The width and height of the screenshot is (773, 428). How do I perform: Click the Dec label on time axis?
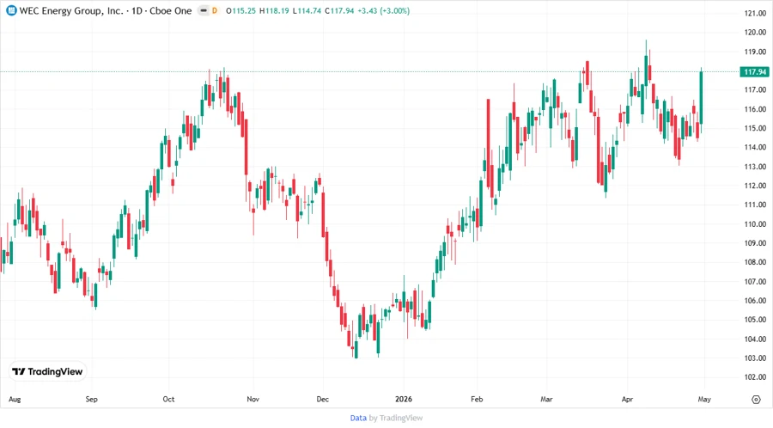coord(322,400)
